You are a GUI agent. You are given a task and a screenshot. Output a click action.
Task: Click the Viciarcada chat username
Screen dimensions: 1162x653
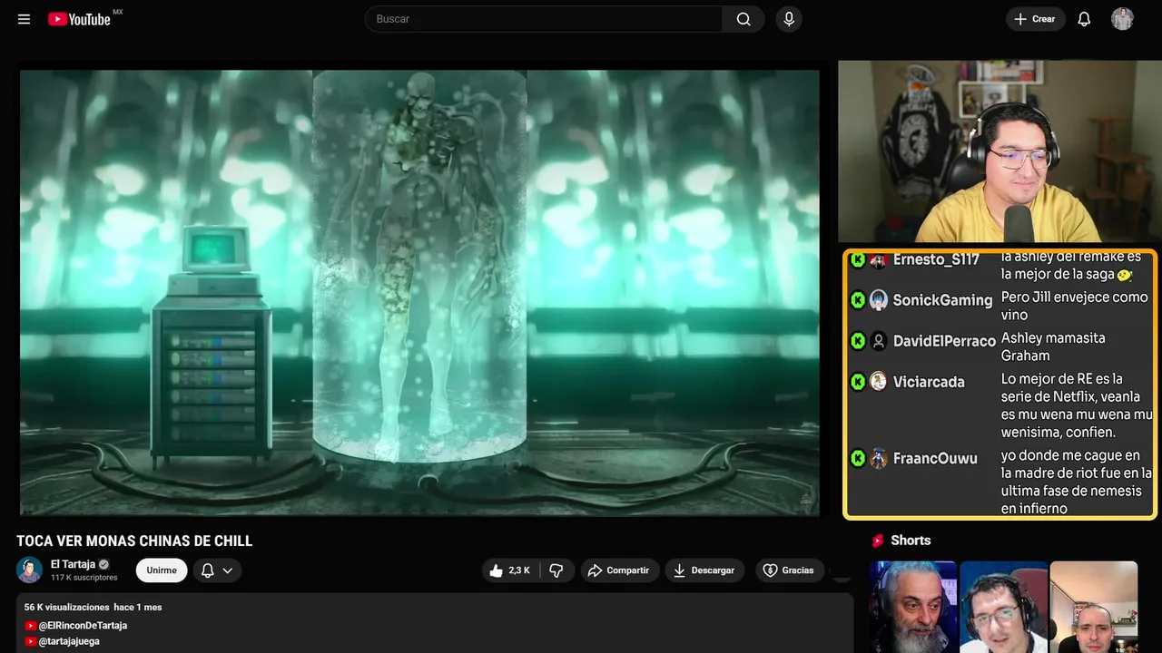[x=929, y=382]
